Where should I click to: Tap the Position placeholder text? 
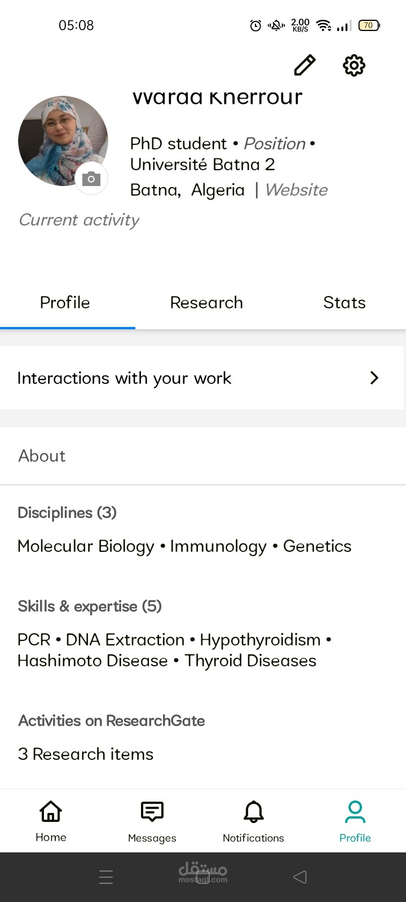click(x=275, y=144)
